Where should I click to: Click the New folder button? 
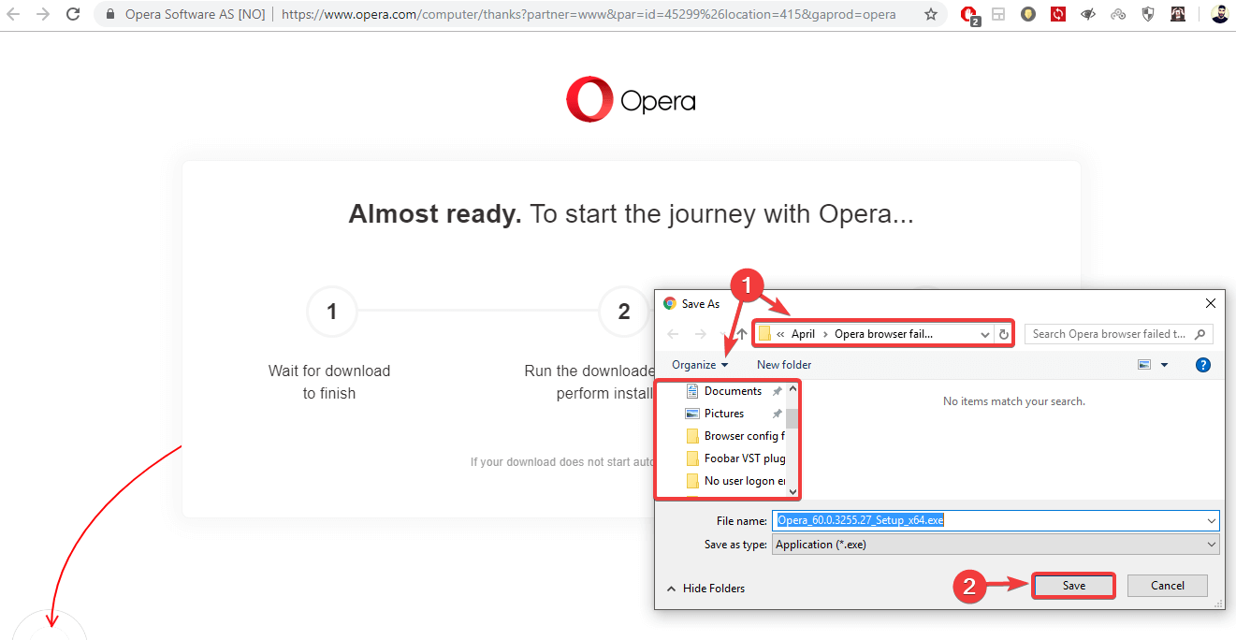click(784, 365)
